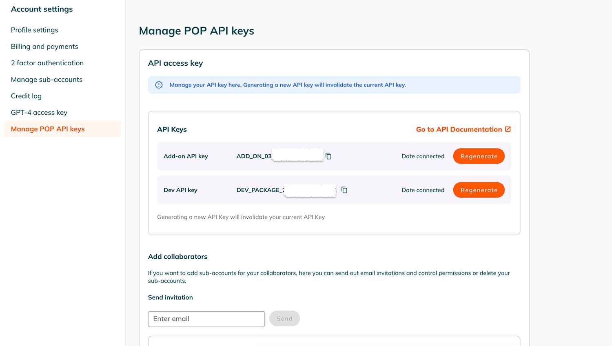Click the Manage POP API keys page title
Viewport: 612px width, 346px height.
pyautogui.click(x=197, y=31)
